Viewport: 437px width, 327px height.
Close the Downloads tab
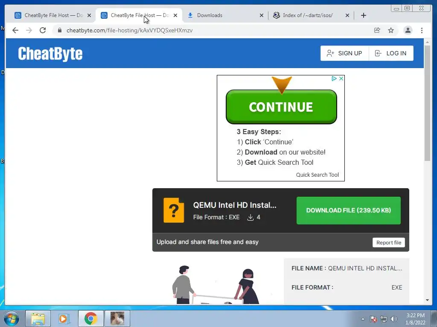click(x=262, y=15)
